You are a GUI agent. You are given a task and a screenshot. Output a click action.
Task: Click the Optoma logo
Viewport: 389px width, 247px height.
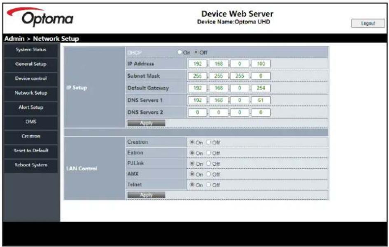click(40, 17)
